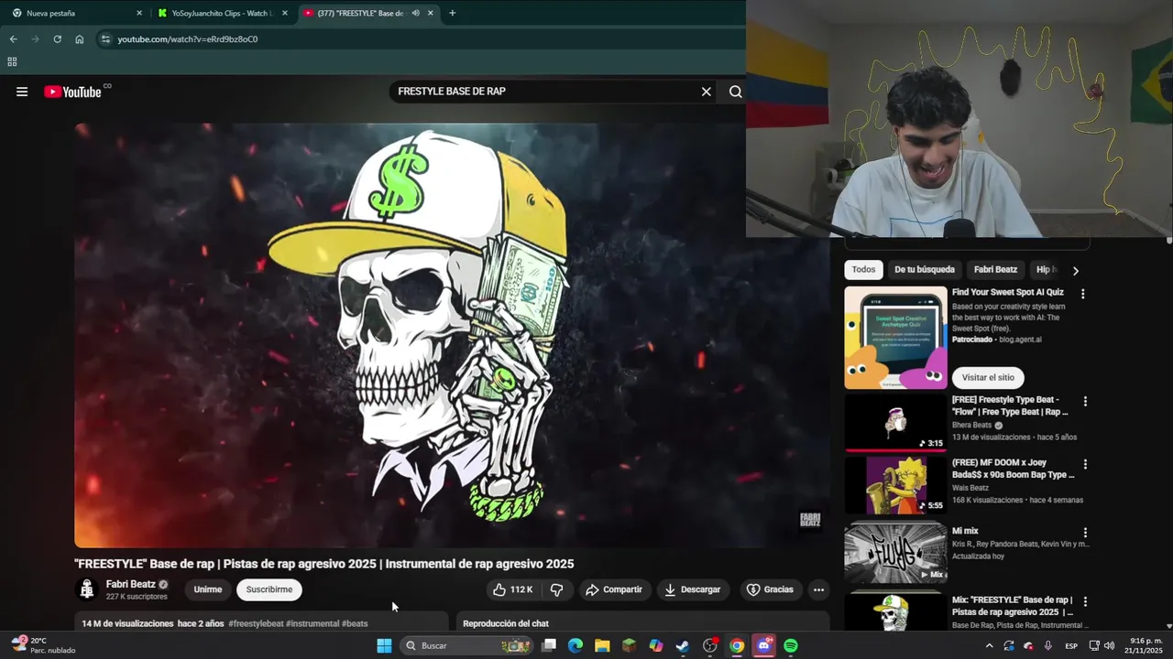The width and height of the screenshot is (1173, 659).
Task: Click the magnifier search button
Action: click(x=735, y=92)
